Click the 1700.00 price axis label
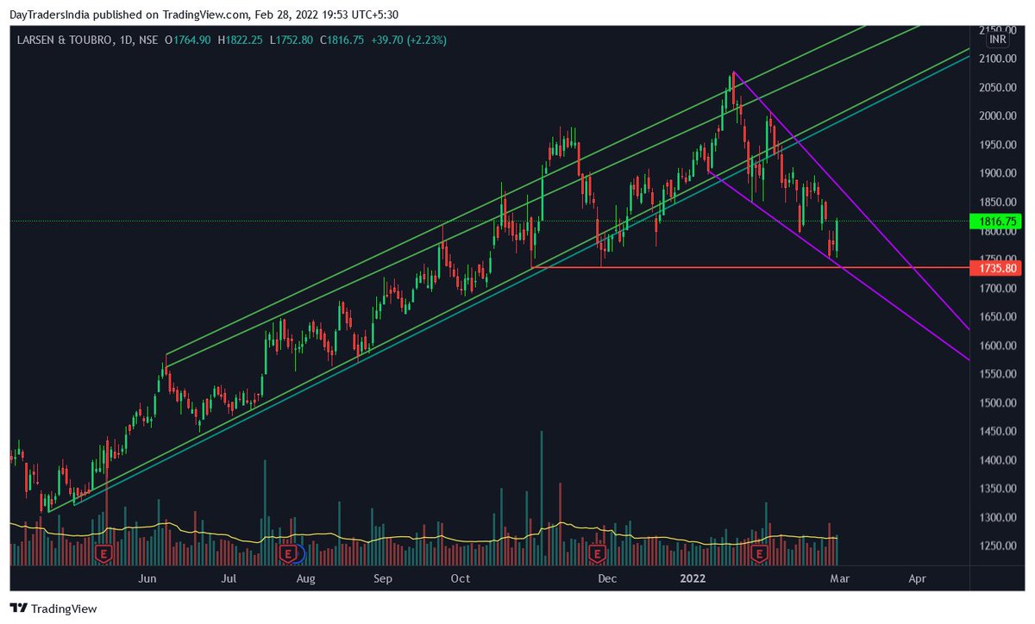The image size is (1035, 624). (x=999, y=288)
